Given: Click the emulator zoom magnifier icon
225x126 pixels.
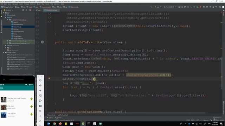Looking at the screenshot, I should (x=40, y=111).
